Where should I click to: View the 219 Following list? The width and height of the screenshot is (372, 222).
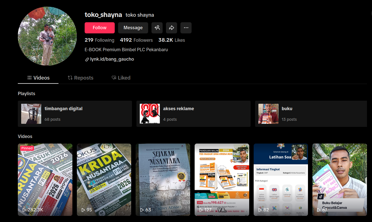click(99, 40)
